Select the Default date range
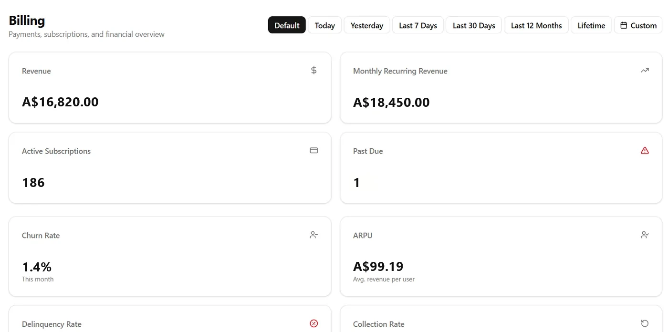The height and width of the screenshot is (332, 668). tap(287, 25)
